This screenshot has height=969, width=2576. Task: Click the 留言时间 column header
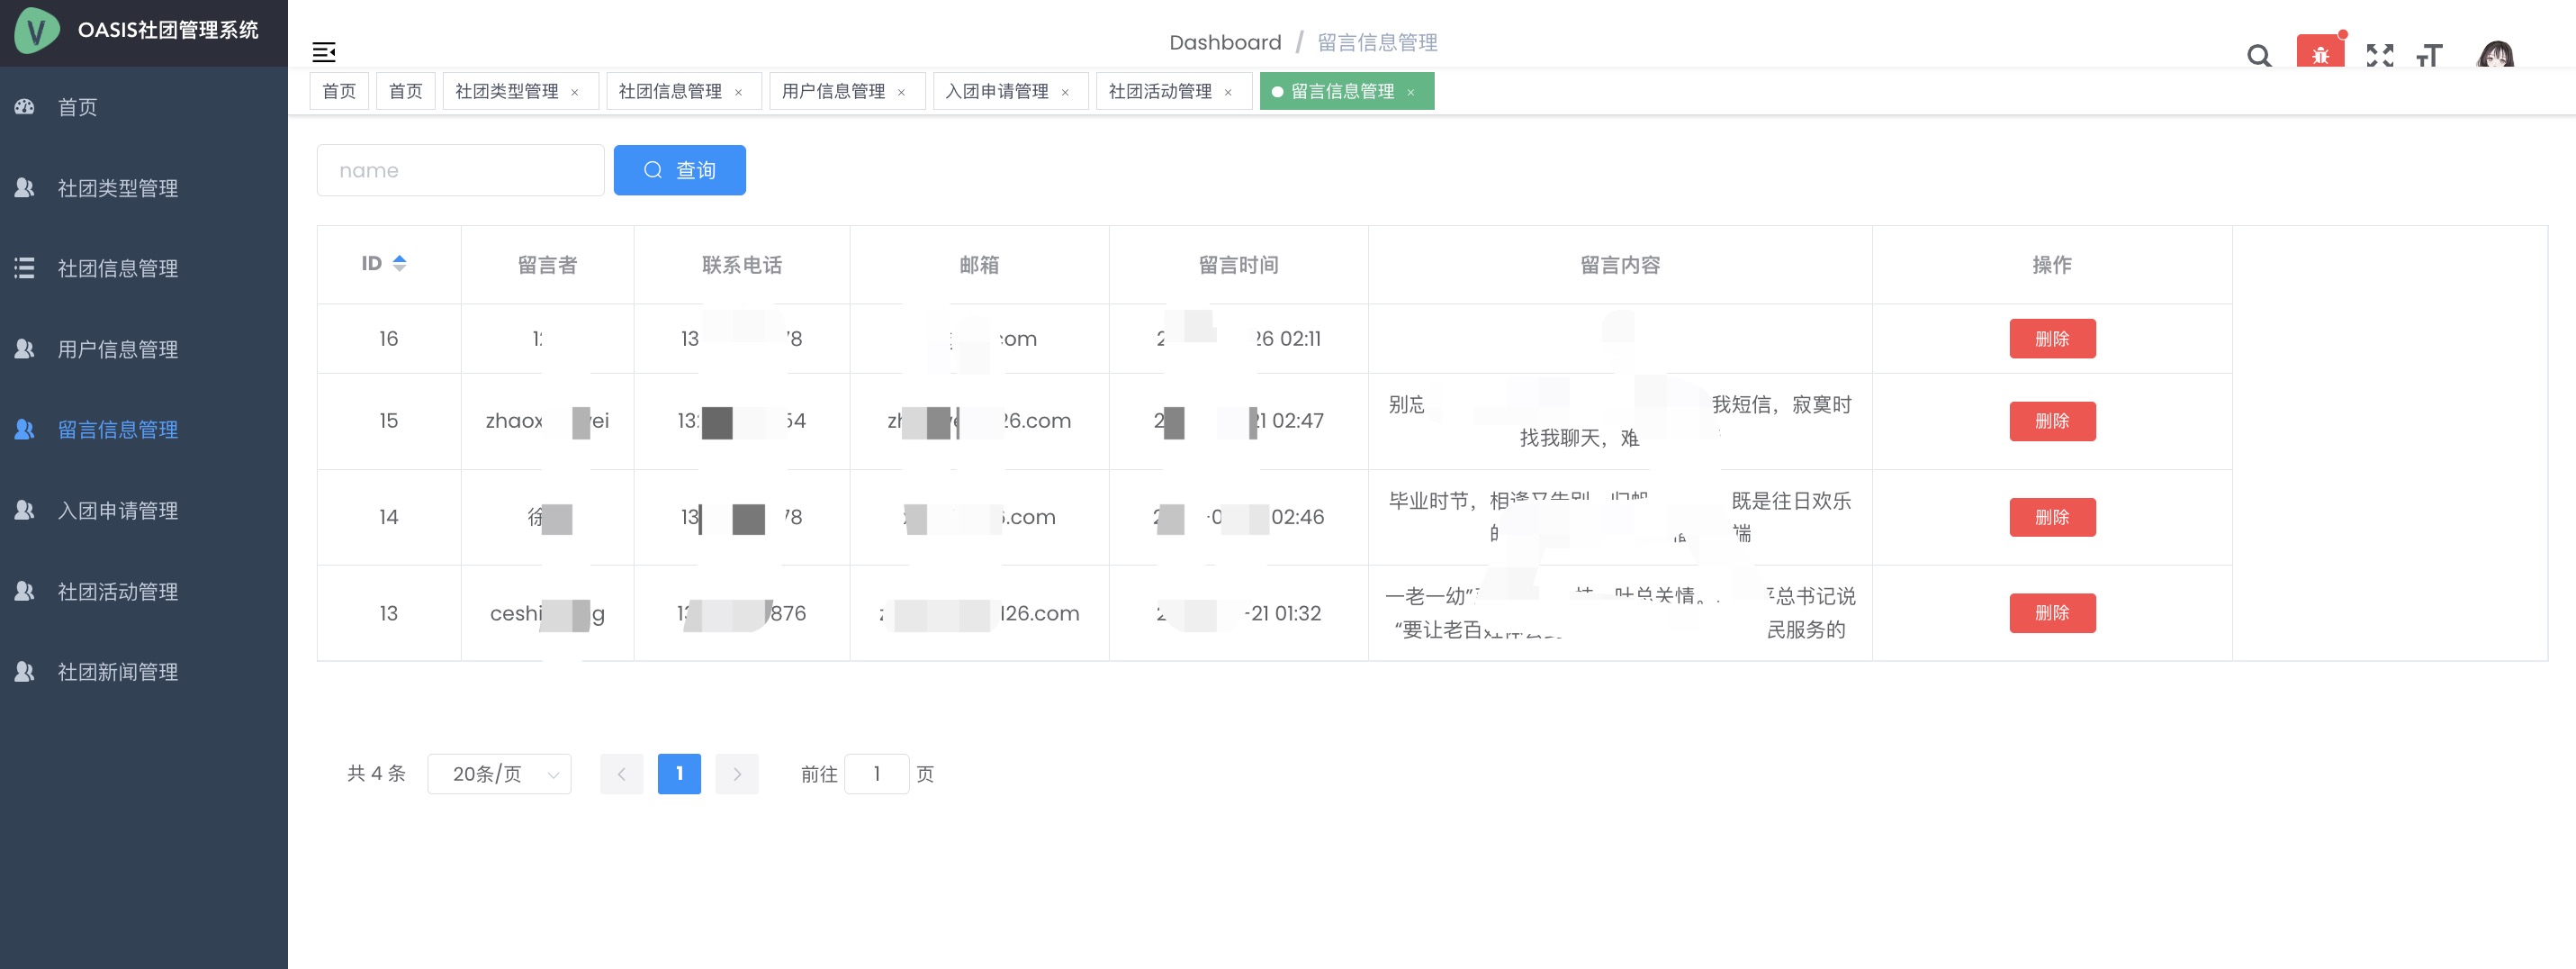1239,264
